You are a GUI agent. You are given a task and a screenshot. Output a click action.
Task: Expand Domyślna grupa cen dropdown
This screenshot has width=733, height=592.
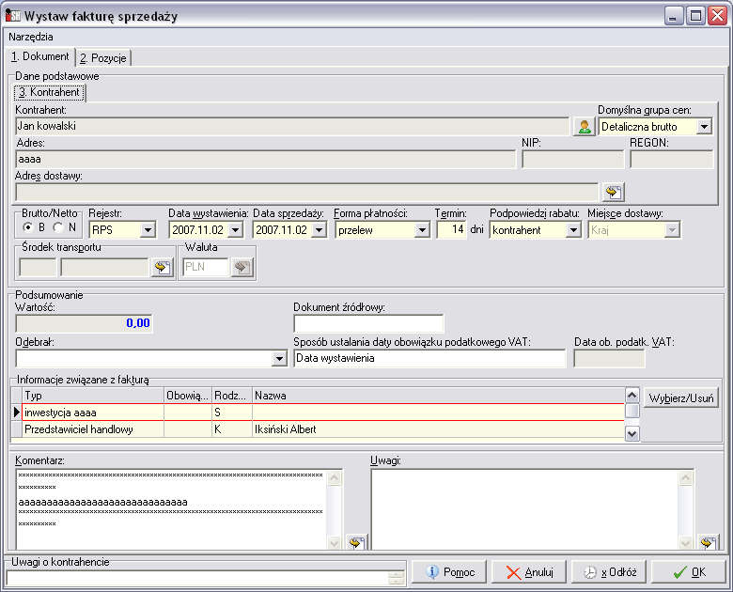coord(704,127)
